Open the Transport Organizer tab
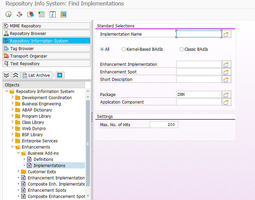 point(46,56)
